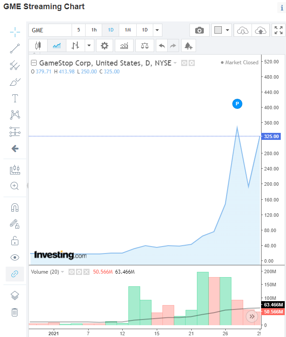Toggle Volume indicator visibility eye
Viewport: 286px width, 337px height.
[x=72, y=272]
